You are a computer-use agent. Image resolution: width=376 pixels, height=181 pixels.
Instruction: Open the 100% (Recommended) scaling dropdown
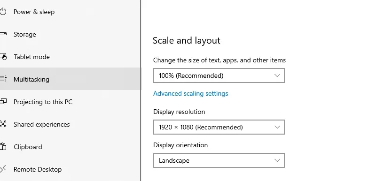(x=219, y=75)
